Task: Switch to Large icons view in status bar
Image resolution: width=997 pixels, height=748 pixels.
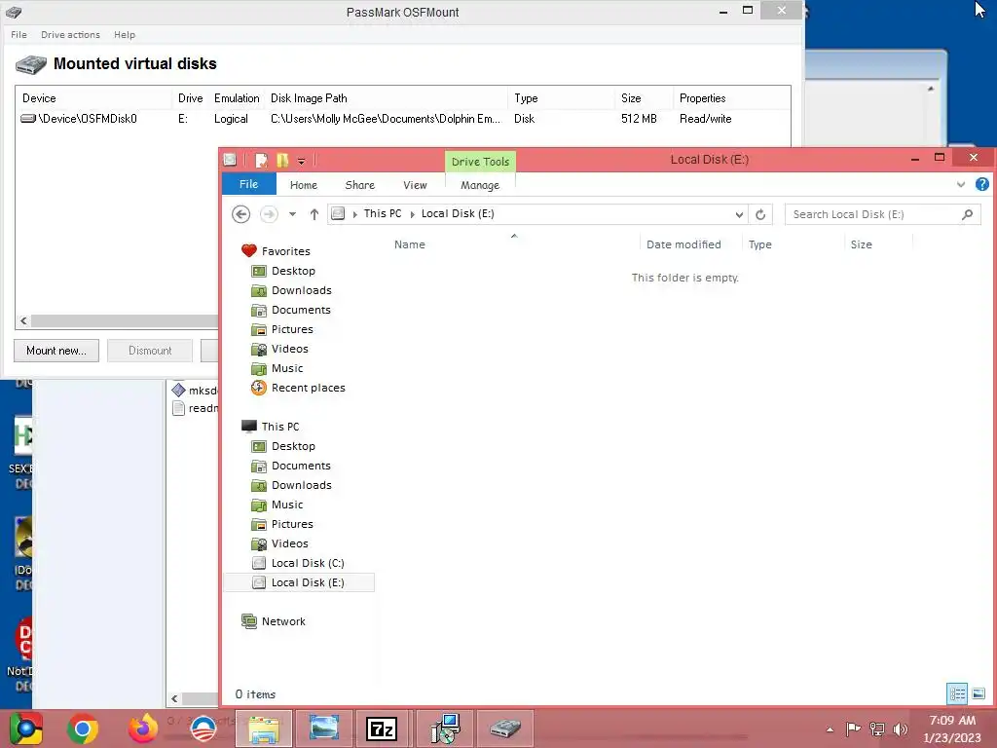Action: [979, 693]
